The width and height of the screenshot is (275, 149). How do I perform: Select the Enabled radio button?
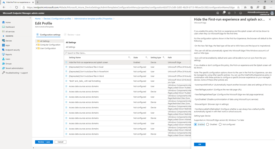click(x=196, y=124)
